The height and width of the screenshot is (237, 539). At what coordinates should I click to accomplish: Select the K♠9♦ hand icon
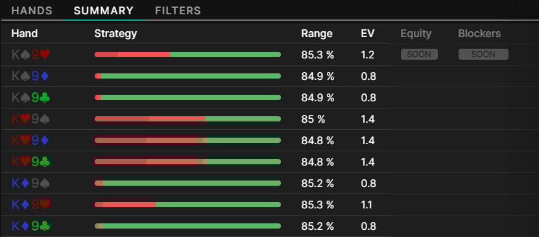[x=30, y=76]
